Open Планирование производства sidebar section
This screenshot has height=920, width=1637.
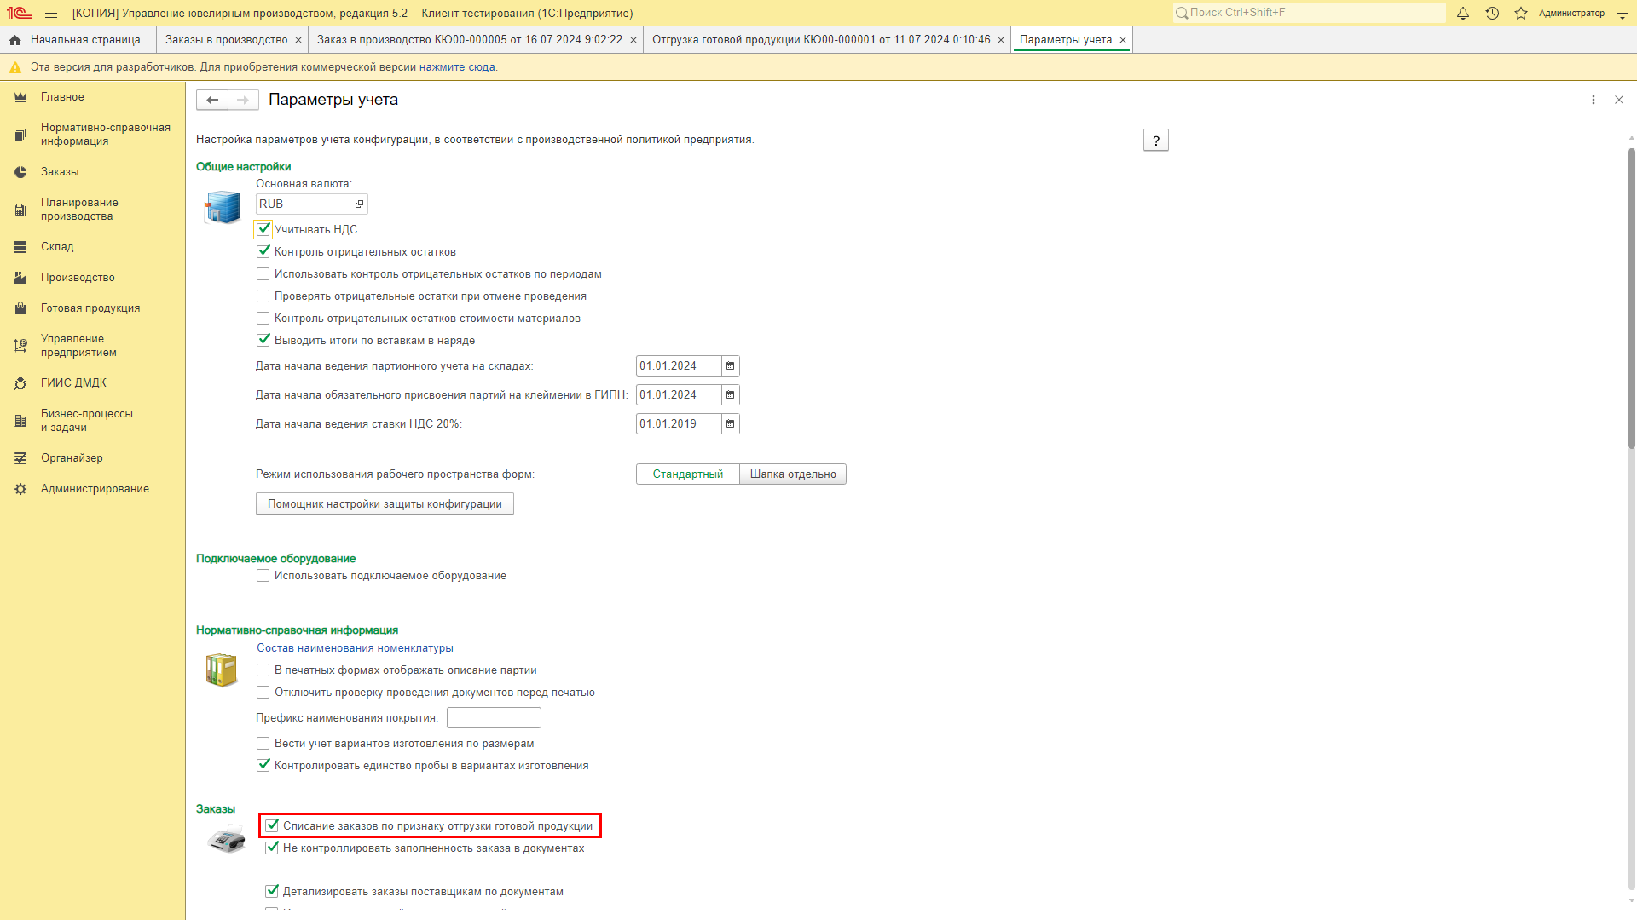pos(92,210)
